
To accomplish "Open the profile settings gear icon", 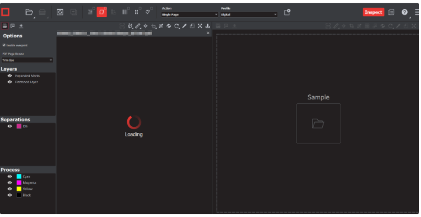I will point(287,12).
